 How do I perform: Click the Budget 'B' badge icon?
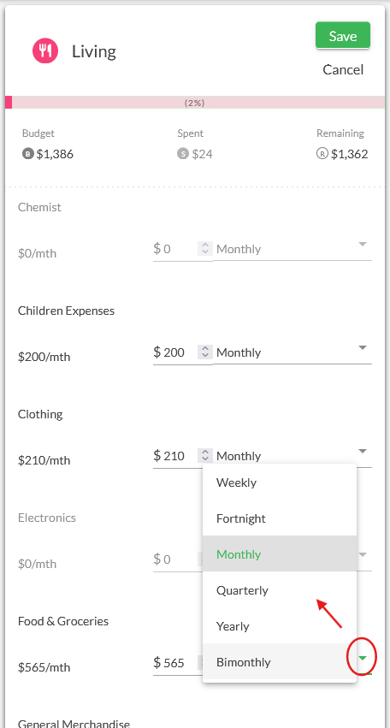28,154
